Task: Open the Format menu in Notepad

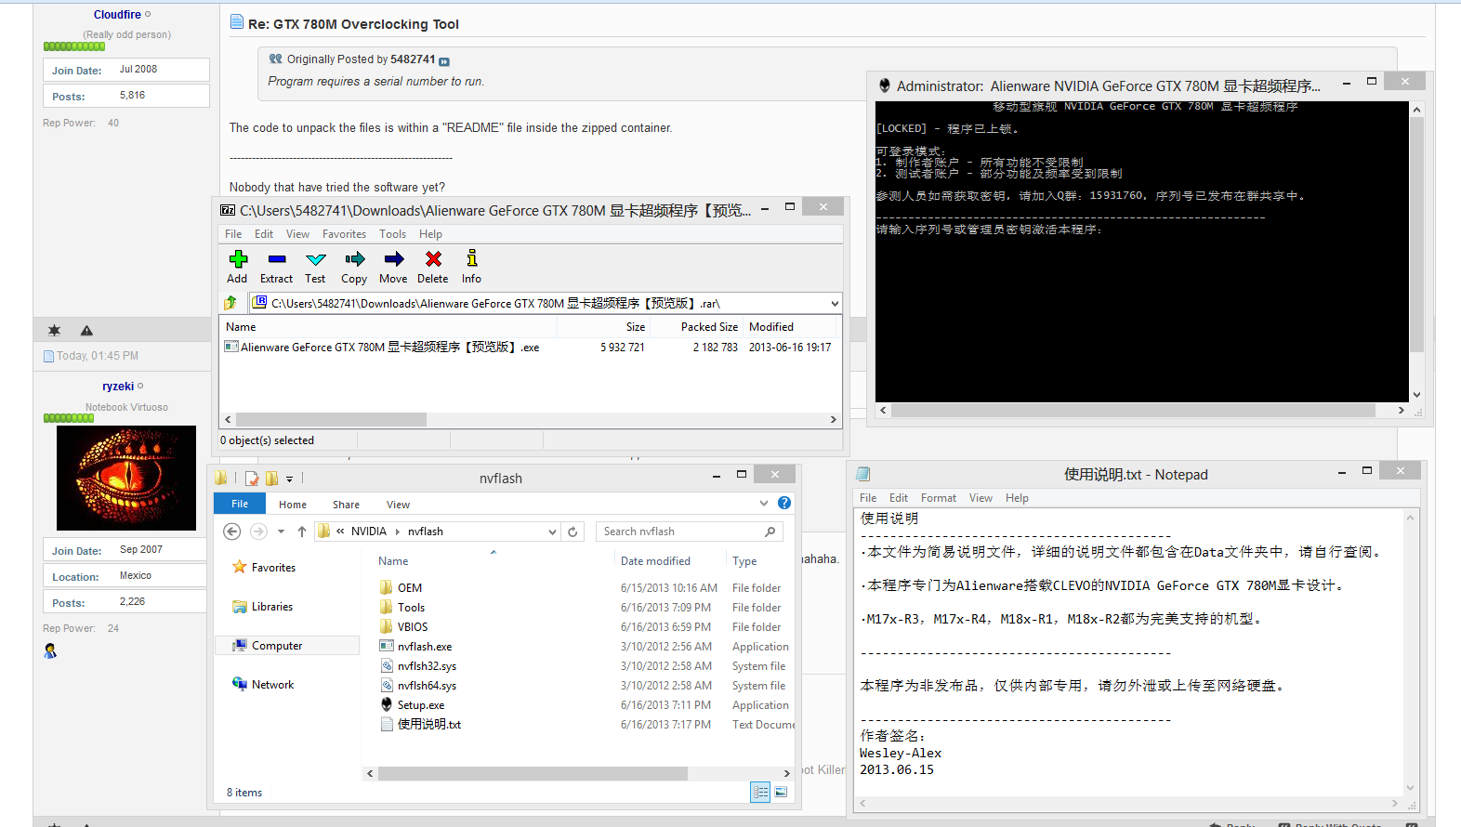Action: coord(939,498)
